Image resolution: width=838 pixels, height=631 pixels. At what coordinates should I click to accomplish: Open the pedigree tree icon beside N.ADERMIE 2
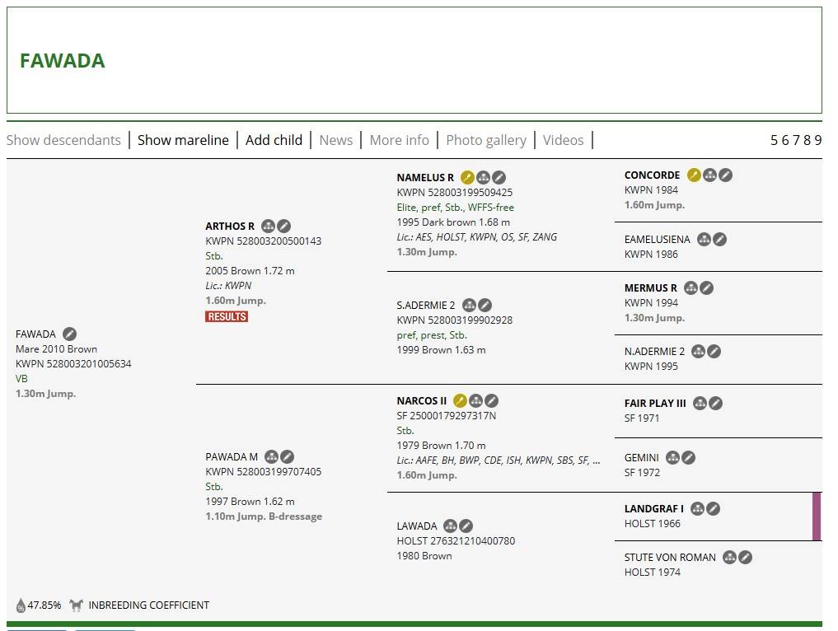point(698,352)
